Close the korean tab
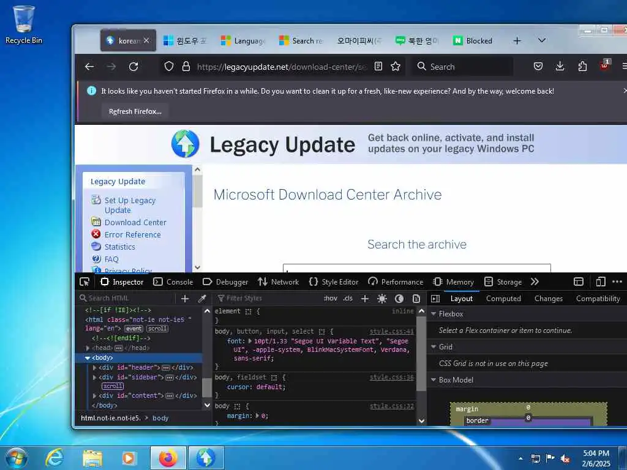 [146, 40]
